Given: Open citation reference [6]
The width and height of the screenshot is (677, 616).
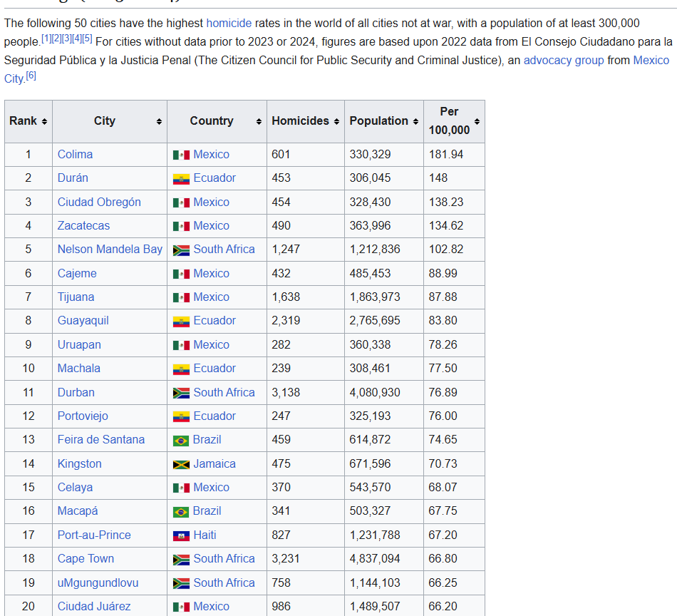Looking at the screenshot, I should click(31, 76).
